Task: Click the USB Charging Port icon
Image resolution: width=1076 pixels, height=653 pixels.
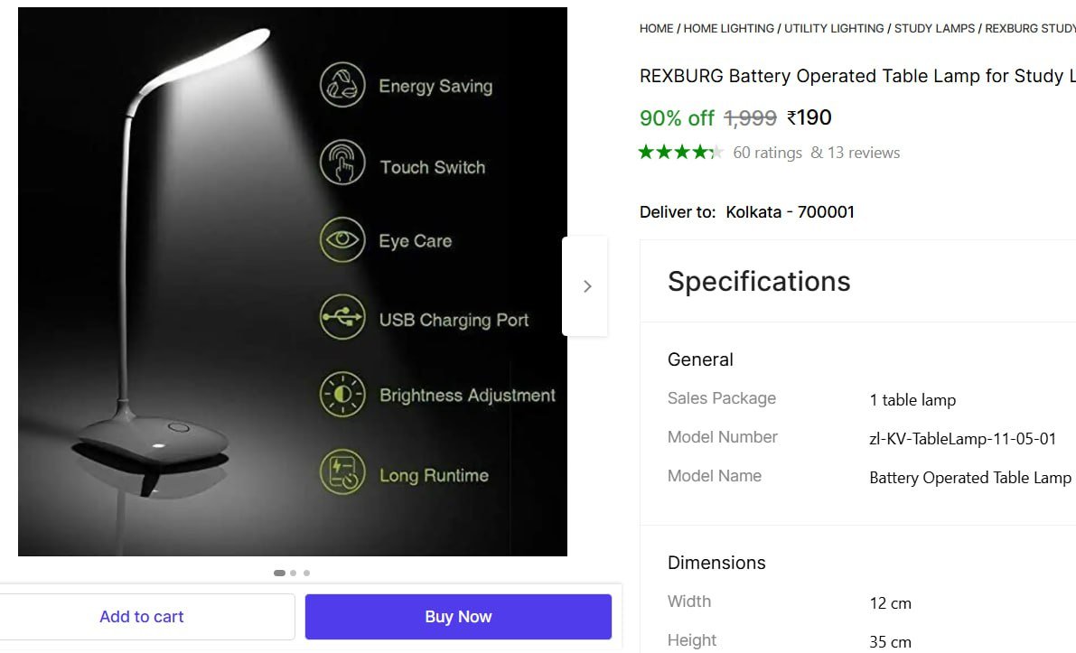Action: [x=342, y=318]
